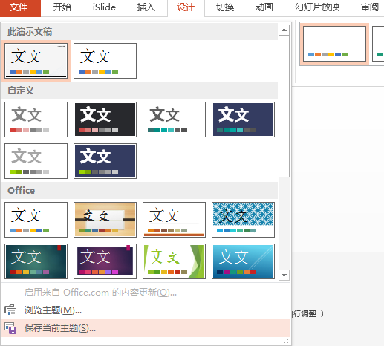384x346 pixels.
Task: Apply the bright blue gradient Office theme
Action: (243, 261)
